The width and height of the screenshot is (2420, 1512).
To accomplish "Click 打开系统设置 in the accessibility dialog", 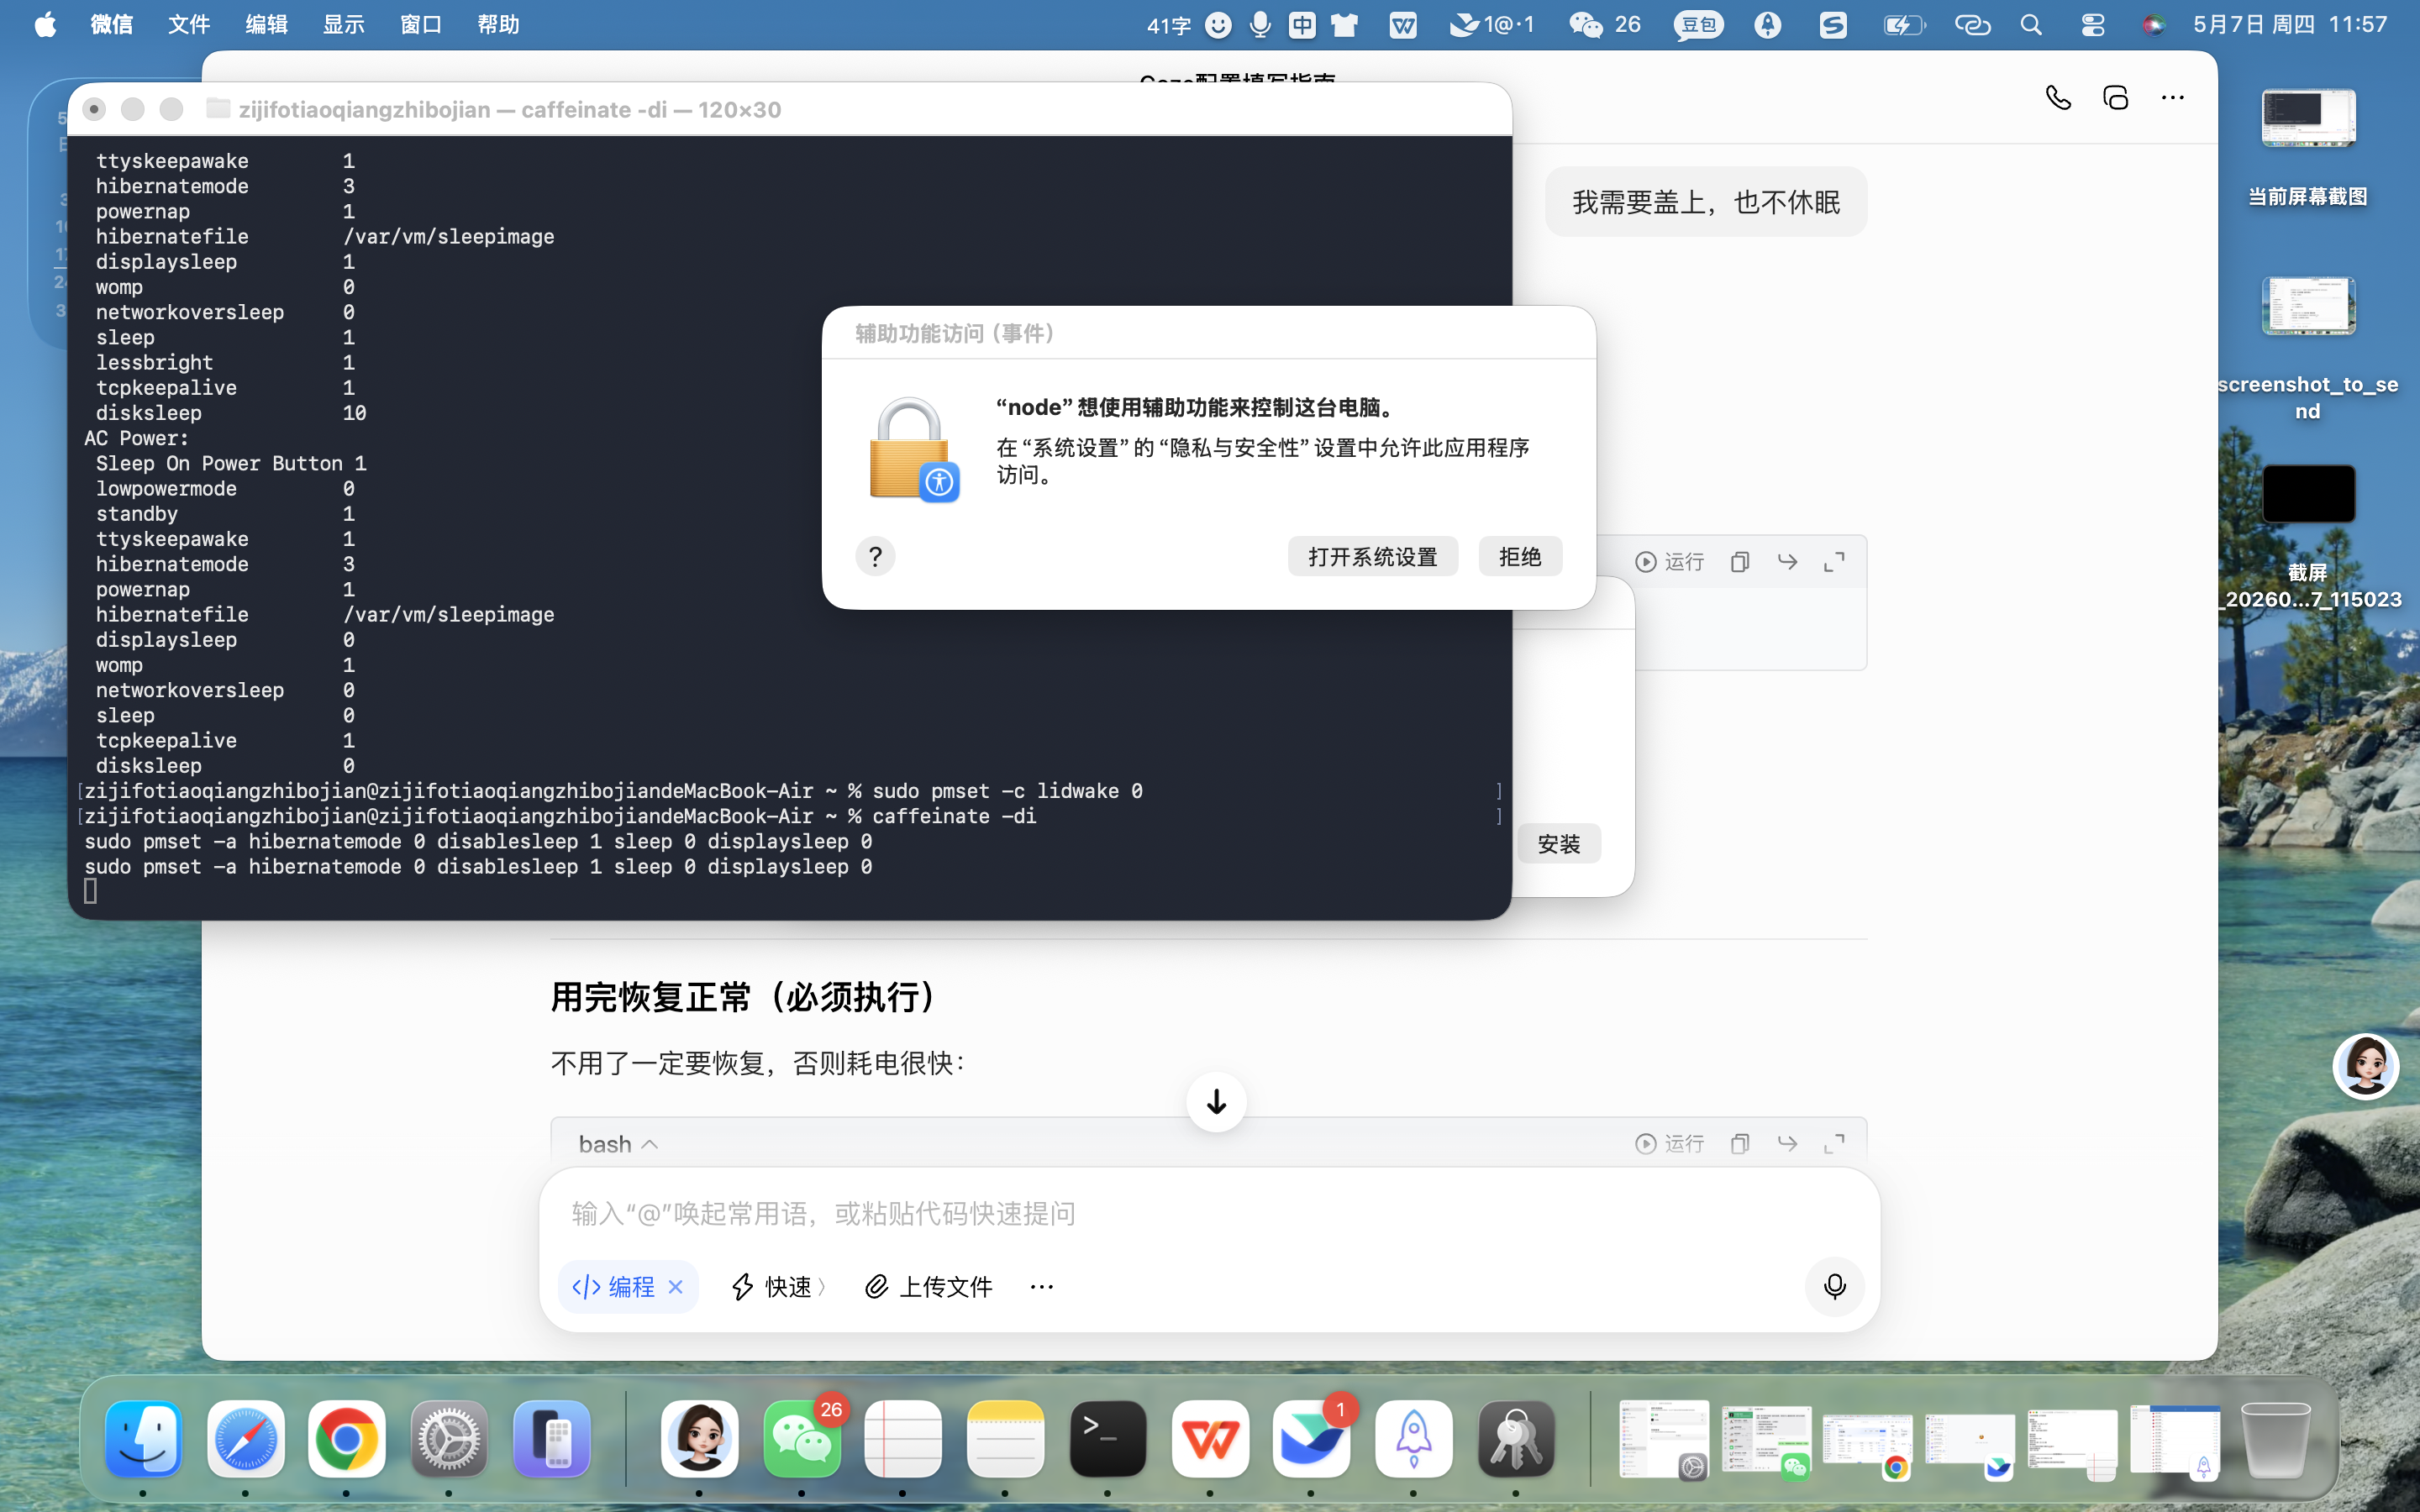I will (1372, 556).
